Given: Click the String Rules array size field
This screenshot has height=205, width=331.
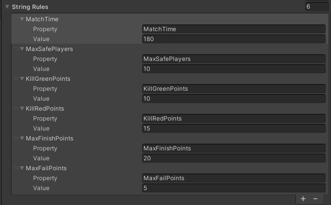Looking at the screenshot, I should [x=317, y=7].
